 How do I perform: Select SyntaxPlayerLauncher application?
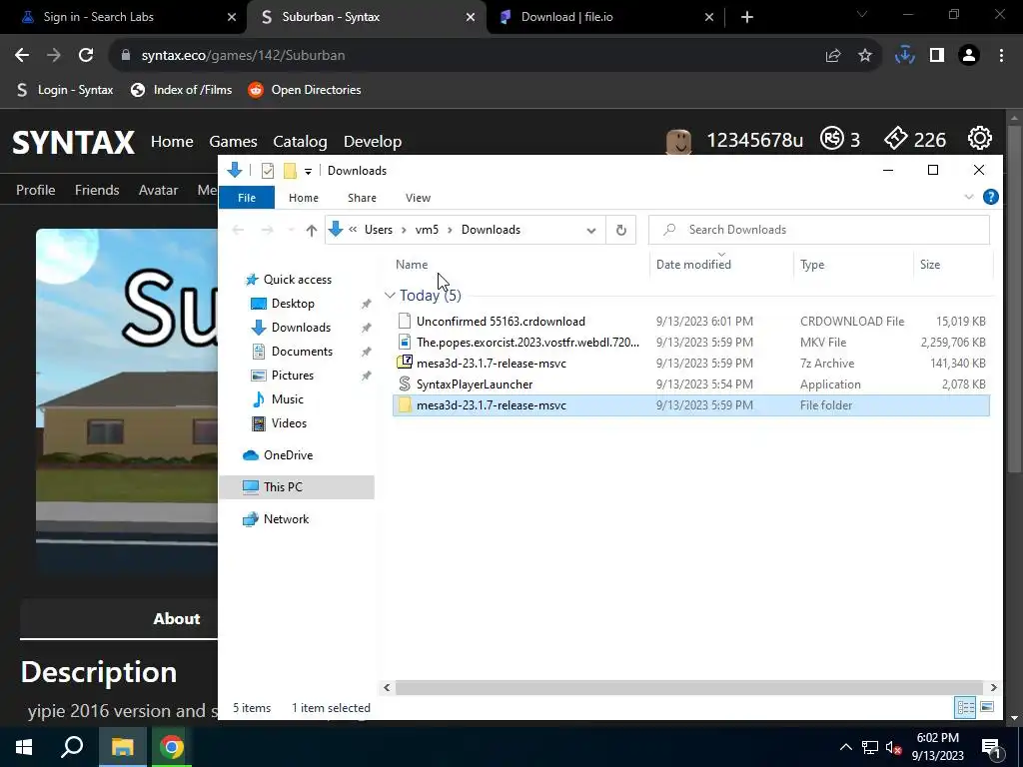point(691,384)
